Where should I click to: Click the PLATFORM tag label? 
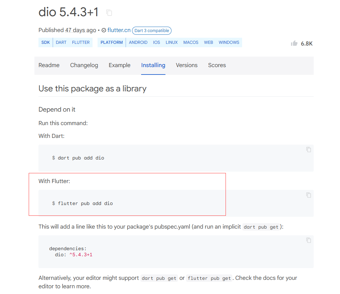(x=112, y=42)
